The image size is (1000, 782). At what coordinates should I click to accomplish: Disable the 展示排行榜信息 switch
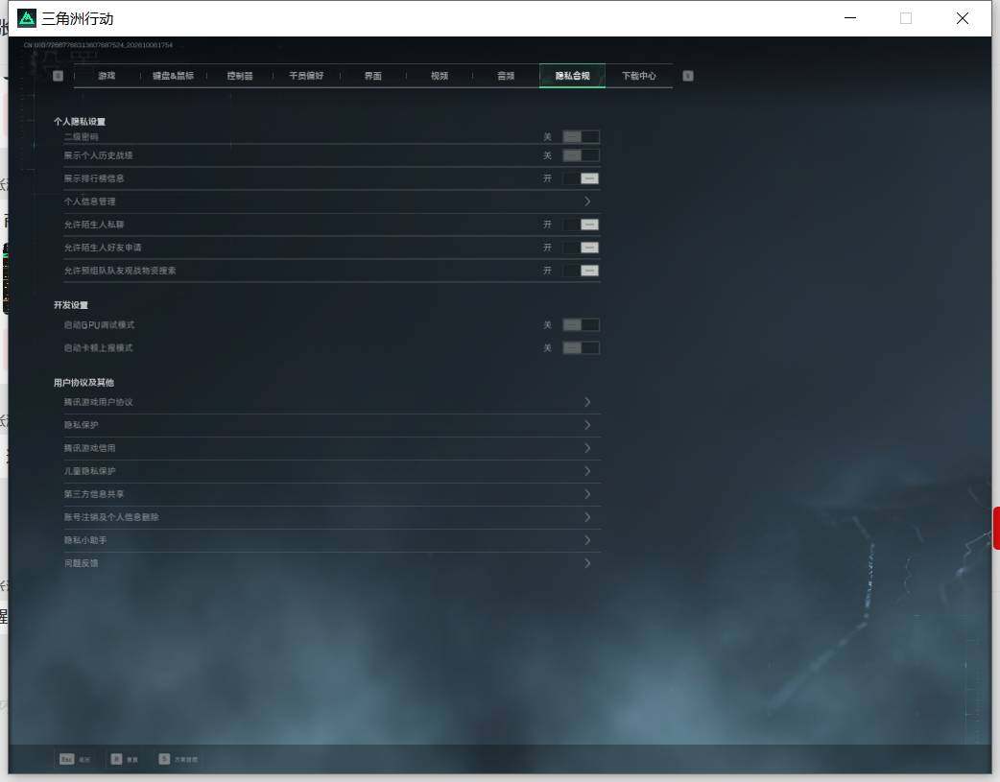coord(581,178)
